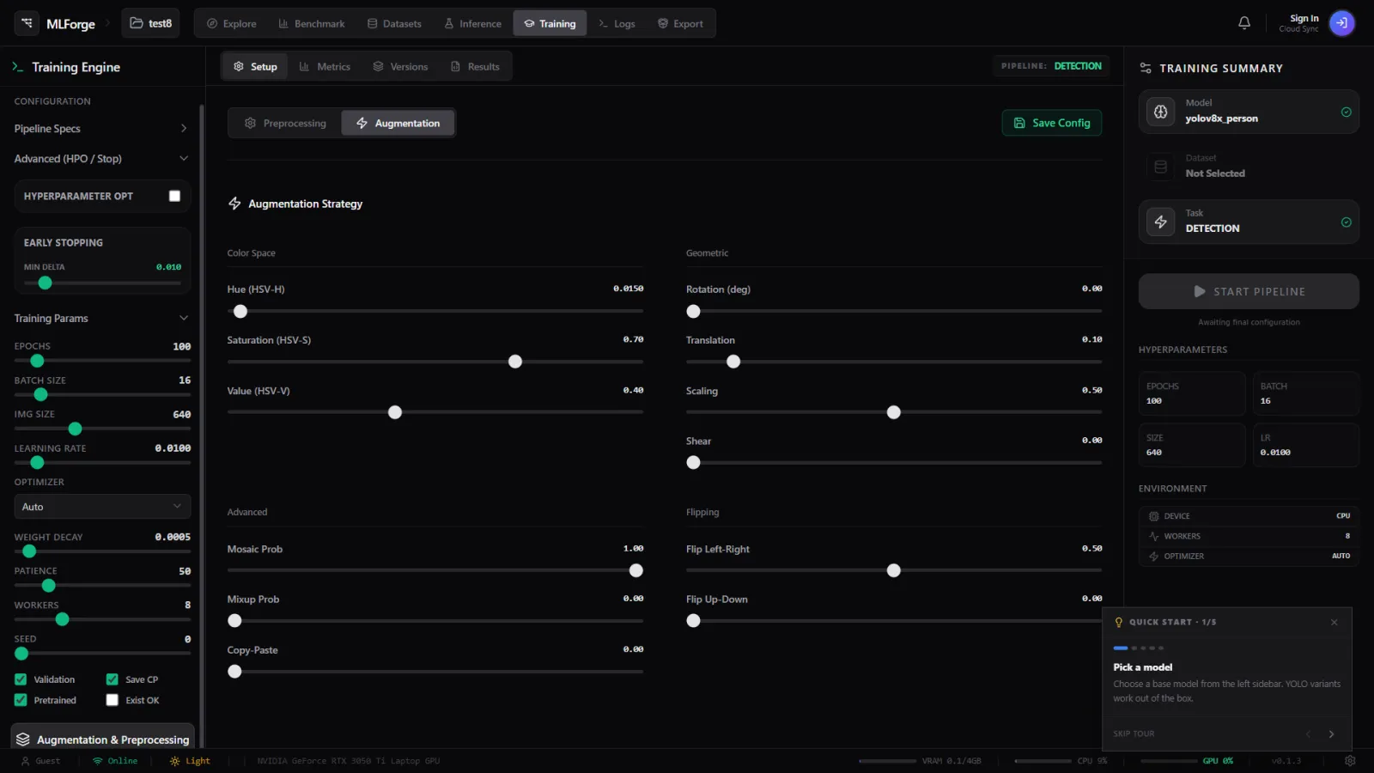
Task: Expand the Pipeline Specs section
Action: [100, 129]
